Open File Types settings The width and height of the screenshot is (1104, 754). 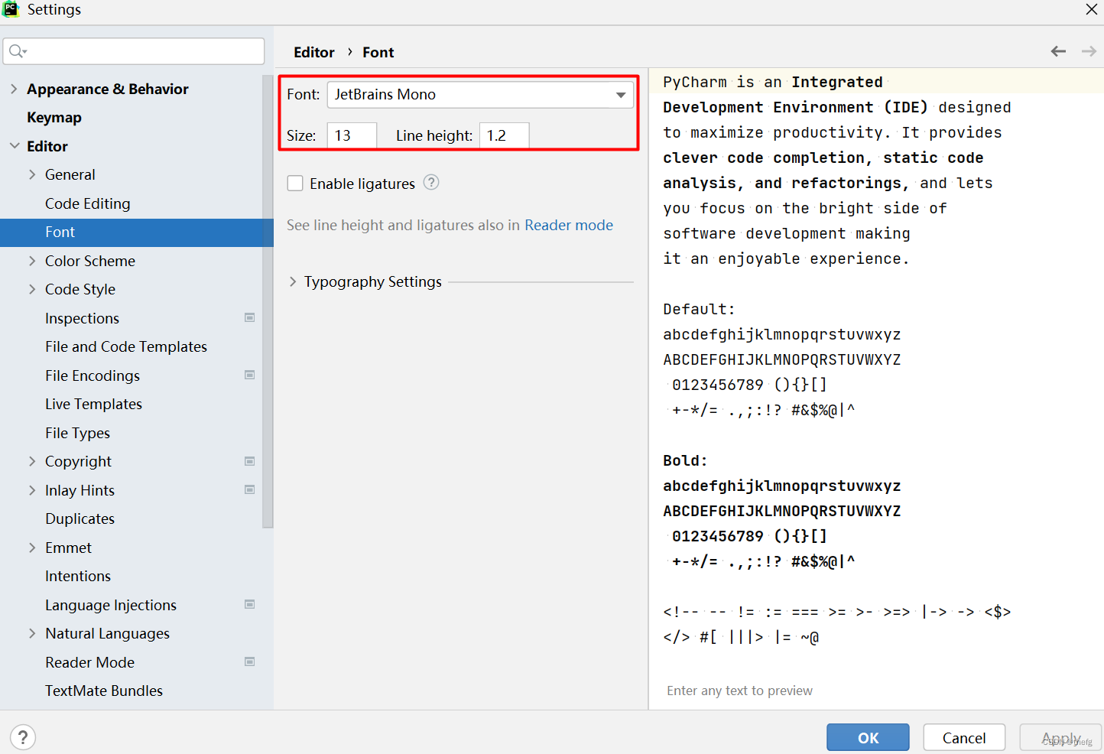coord(77,433)
